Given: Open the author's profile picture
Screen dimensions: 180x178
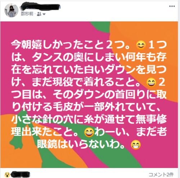Looking at the screenshot, I should point(11,10).
